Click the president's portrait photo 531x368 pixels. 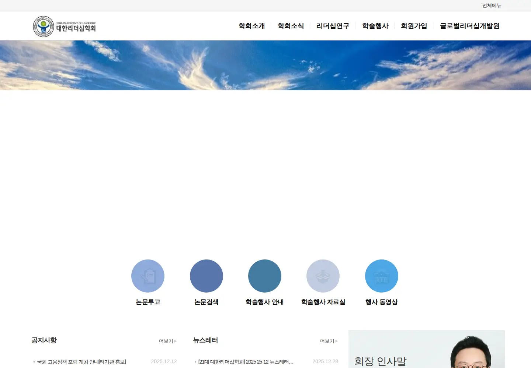(x=471, y=352)
